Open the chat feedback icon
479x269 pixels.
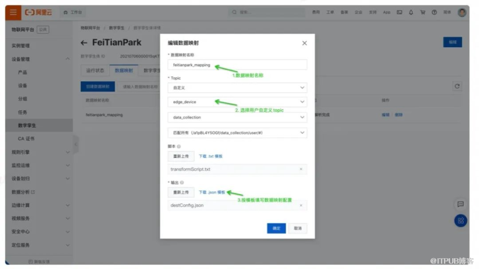460,204
